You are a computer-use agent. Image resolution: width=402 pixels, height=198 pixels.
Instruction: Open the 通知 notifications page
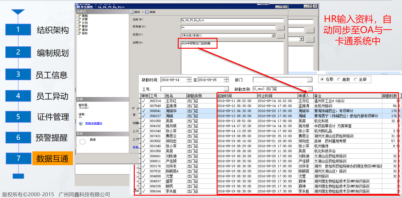pos(84,30)
